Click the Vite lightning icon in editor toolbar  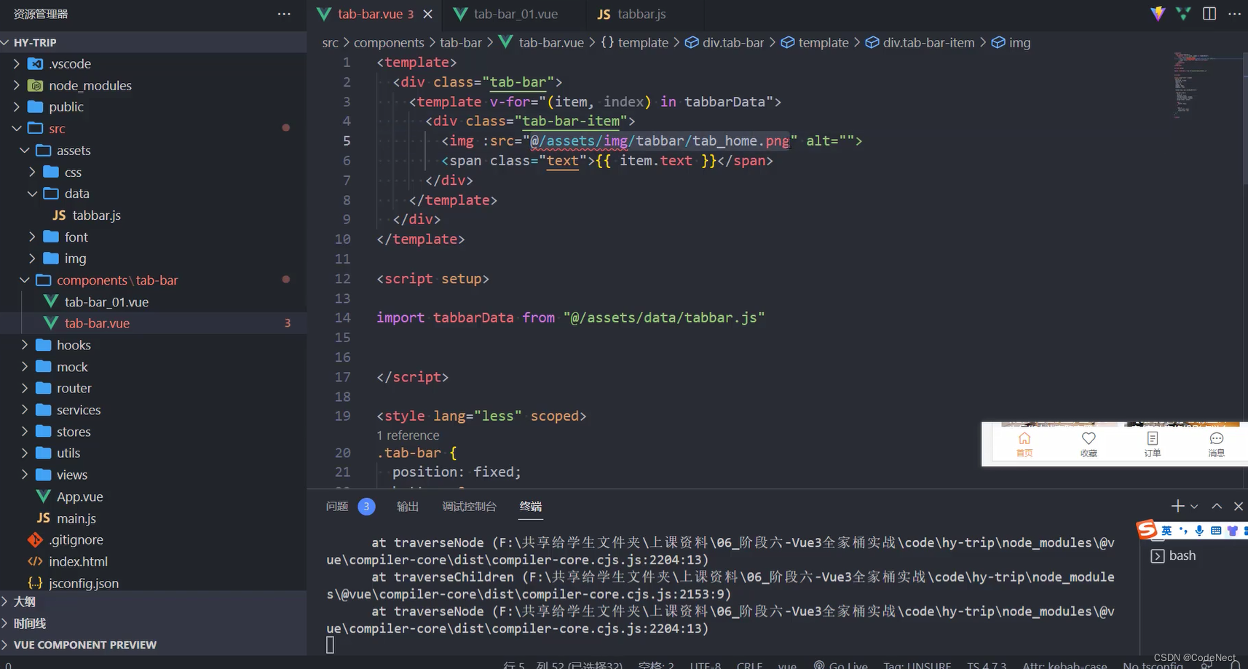(x=1158, y=14)
